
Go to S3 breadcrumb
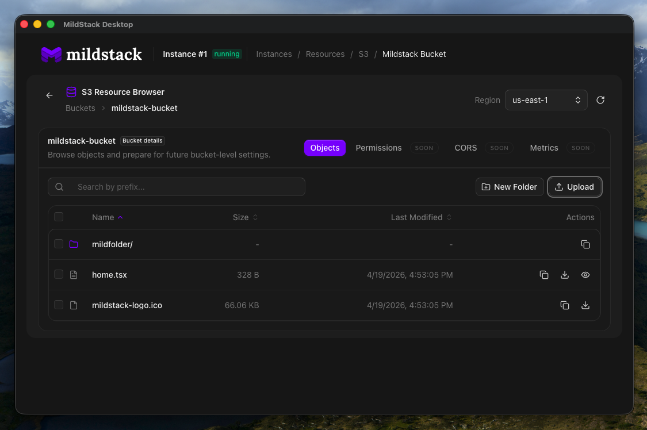tap(363, 55)
